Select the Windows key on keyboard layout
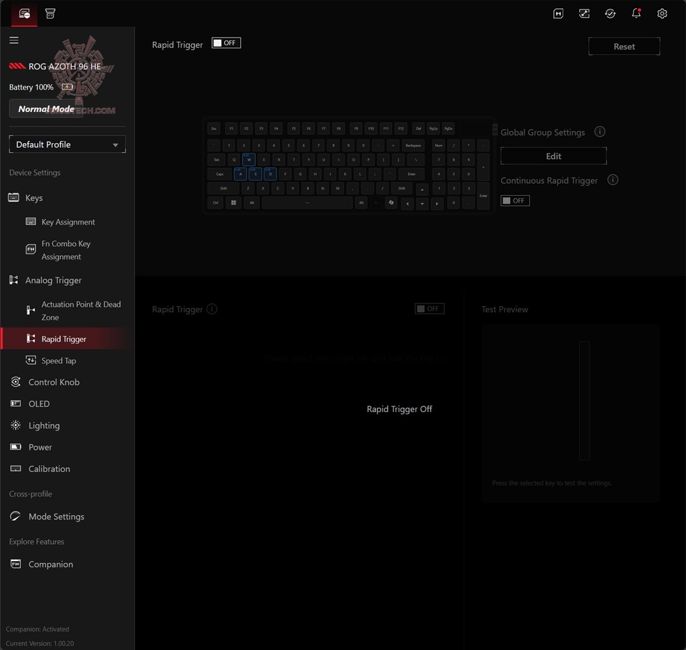 (x=234, y=203)
